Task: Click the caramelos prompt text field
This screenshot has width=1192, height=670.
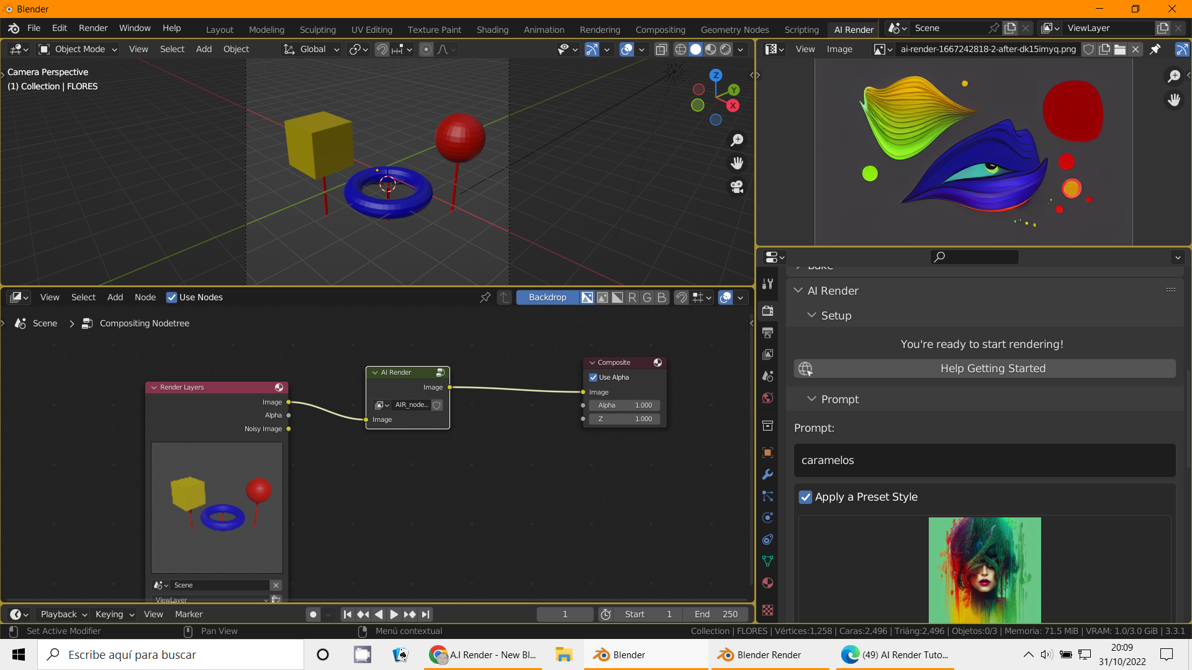Action: click(x=984, y=460)
